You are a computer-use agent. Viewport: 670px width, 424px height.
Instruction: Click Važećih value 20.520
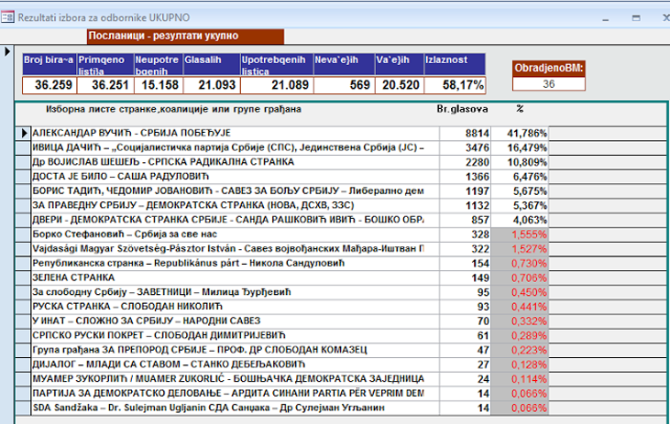point(400,84)
